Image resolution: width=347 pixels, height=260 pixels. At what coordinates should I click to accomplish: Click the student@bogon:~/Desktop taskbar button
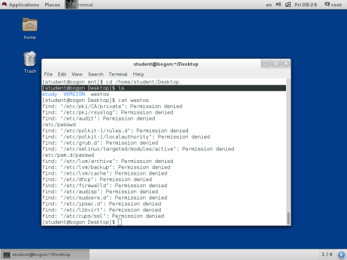(x=45, y=254)
